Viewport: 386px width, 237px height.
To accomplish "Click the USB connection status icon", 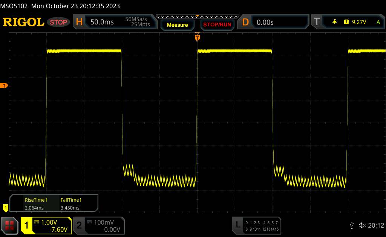I will coord(352,225).
